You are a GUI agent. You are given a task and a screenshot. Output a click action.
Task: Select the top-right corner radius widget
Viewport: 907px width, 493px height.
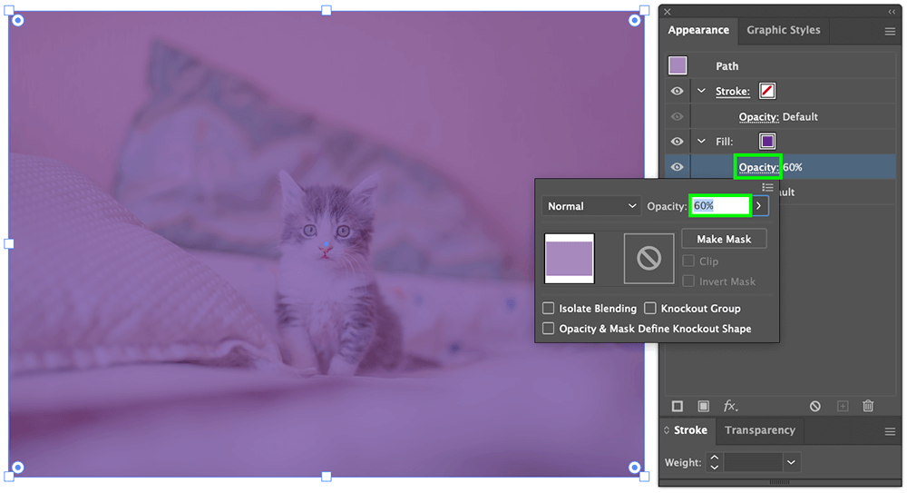click(x=635, y=21)
